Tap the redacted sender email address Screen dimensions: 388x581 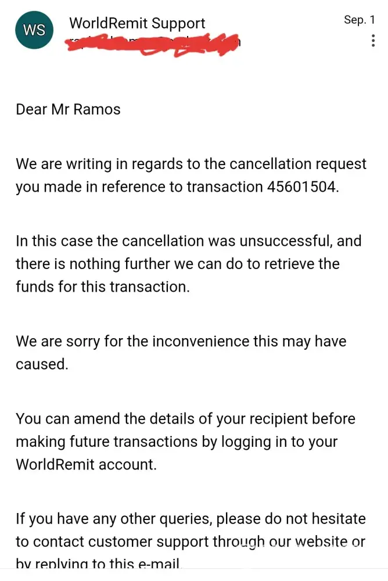[154, 42]
